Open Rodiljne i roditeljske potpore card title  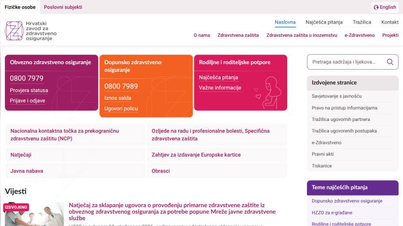(x=235, y=62)
